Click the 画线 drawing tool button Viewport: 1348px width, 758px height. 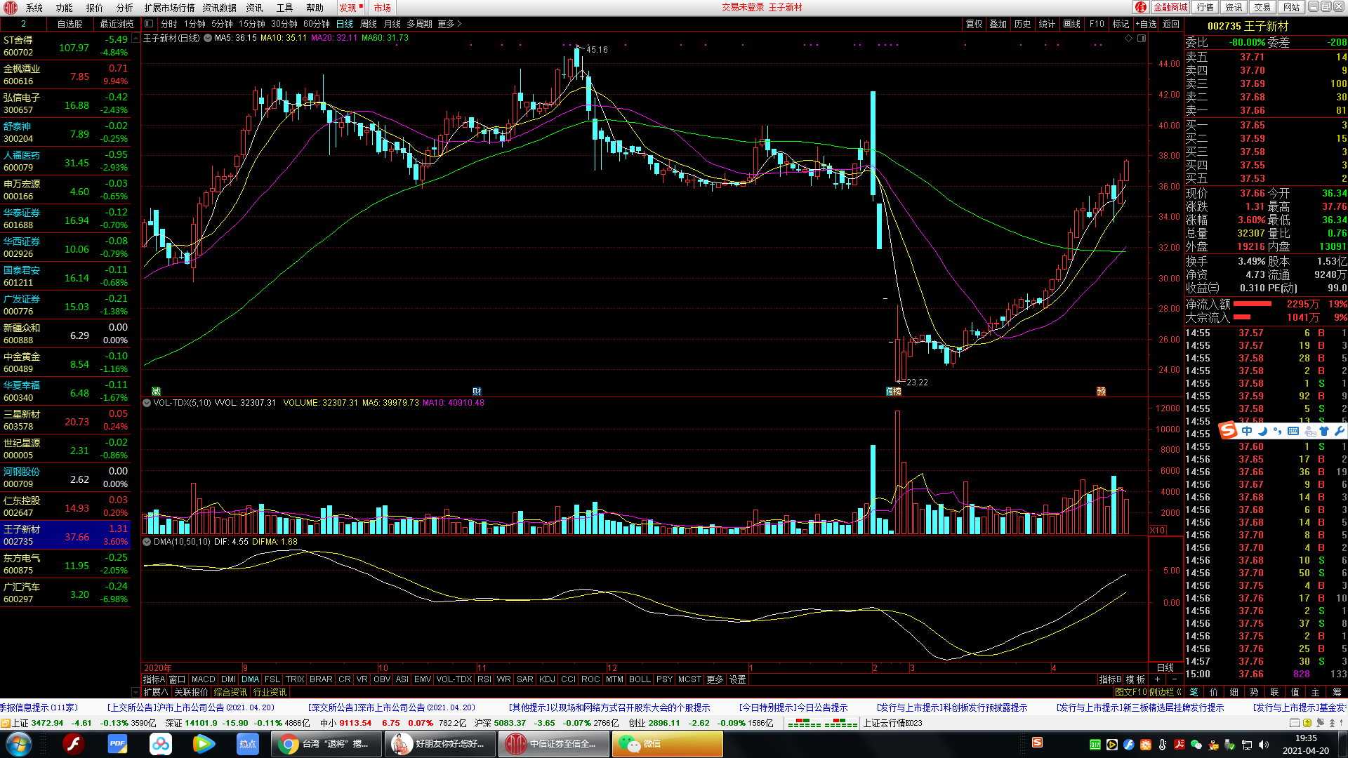[x=1071, y=24]
